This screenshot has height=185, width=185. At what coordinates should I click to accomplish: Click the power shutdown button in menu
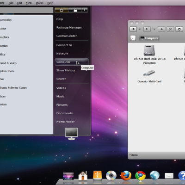[x=62, y=10]
